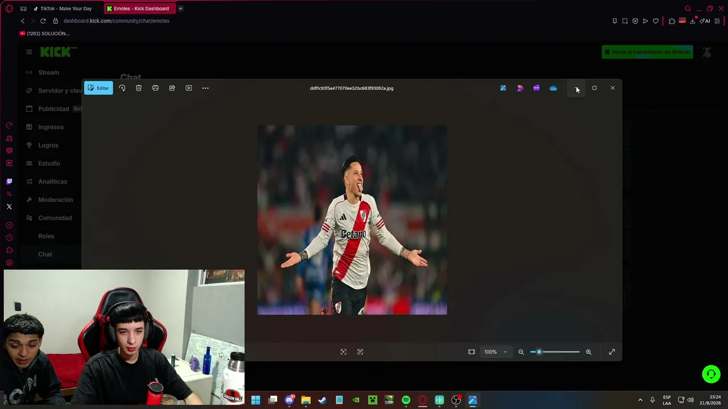Print the photo using the printer icon
The height and width of the screenshot is (409, 728).
[155, 88]
